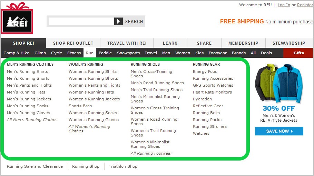Screen dimensions: 314x176
Task: Open Running Sale and Clearance link
Action: click(35, 166)
